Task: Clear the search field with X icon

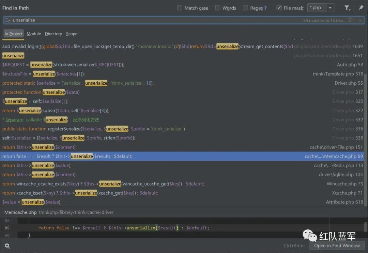Action: [x=360, y=20]
